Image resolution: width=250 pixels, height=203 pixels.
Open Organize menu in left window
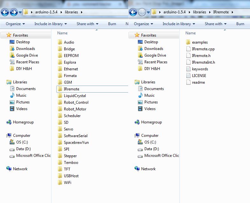pyautogui.click(x=15, y=24)
